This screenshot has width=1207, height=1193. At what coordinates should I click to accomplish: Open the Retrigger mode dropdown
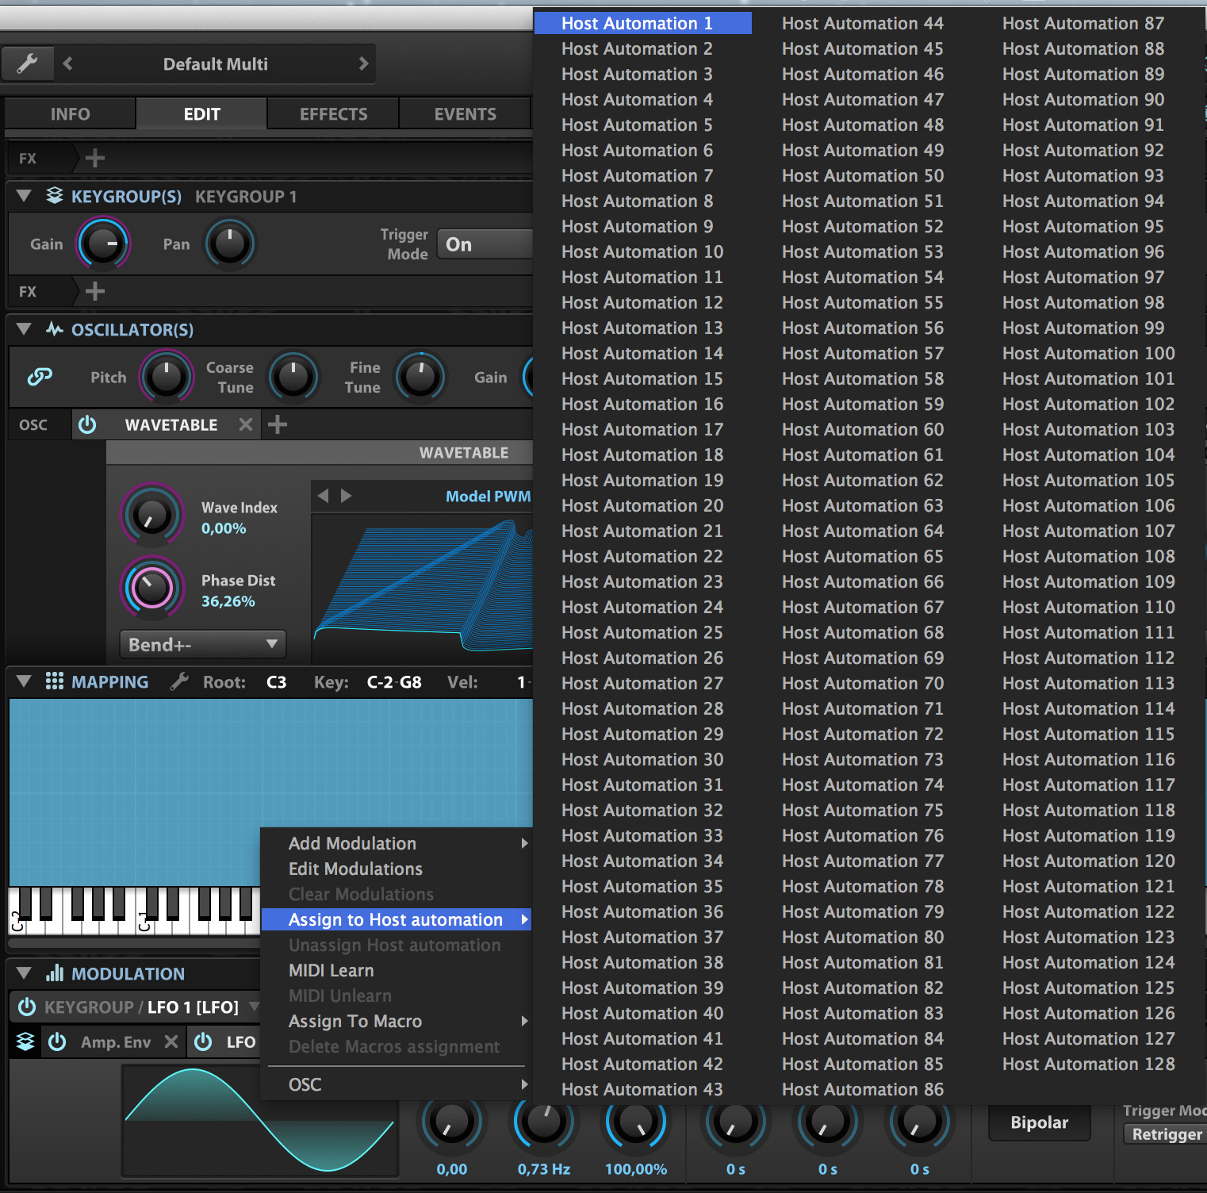click(x=1166, y=1134)
